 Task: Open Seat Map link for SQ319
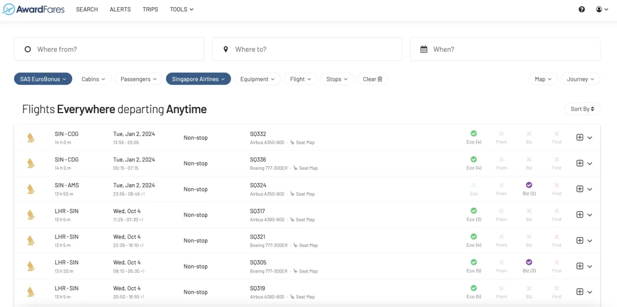click(302, 297)
